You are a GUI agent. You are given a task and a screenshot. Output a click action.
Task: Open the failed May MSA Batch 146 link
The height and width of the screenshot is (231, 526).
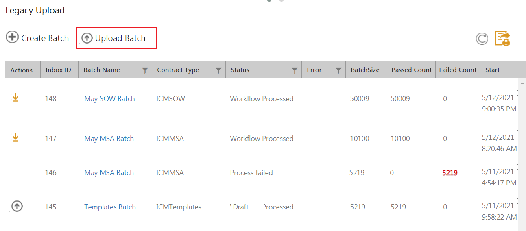(x=109, y=173)
